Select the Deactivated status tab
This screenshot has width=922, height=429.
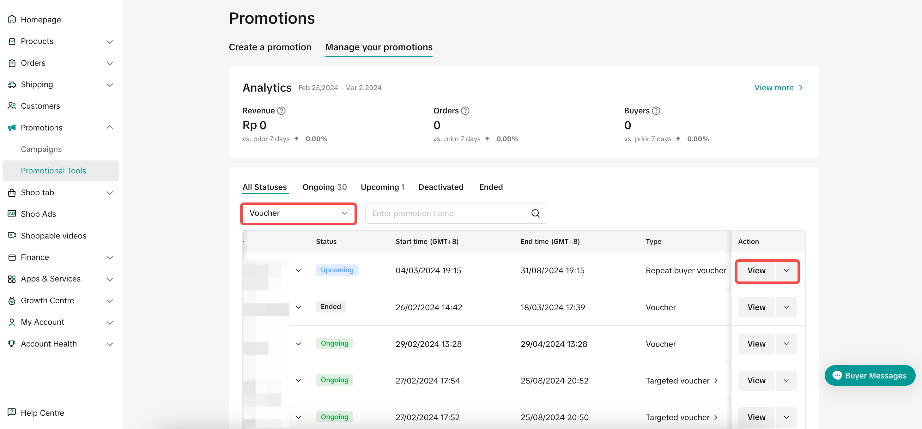pyautogui.click(x=440, y=187)
